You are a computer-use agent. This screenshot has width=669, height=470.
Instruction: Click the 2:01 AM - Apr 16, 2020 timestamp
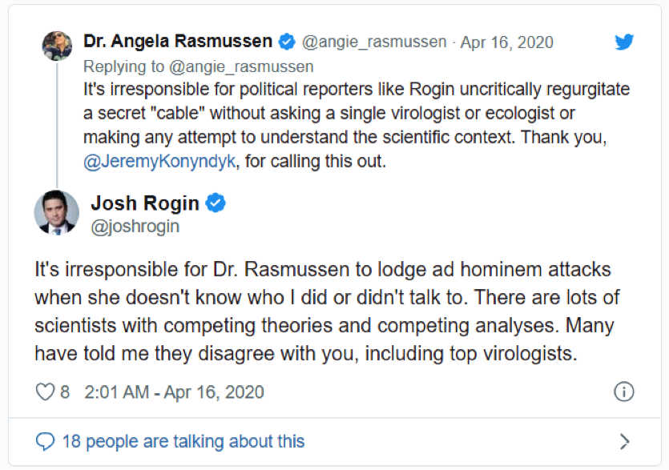172,392
